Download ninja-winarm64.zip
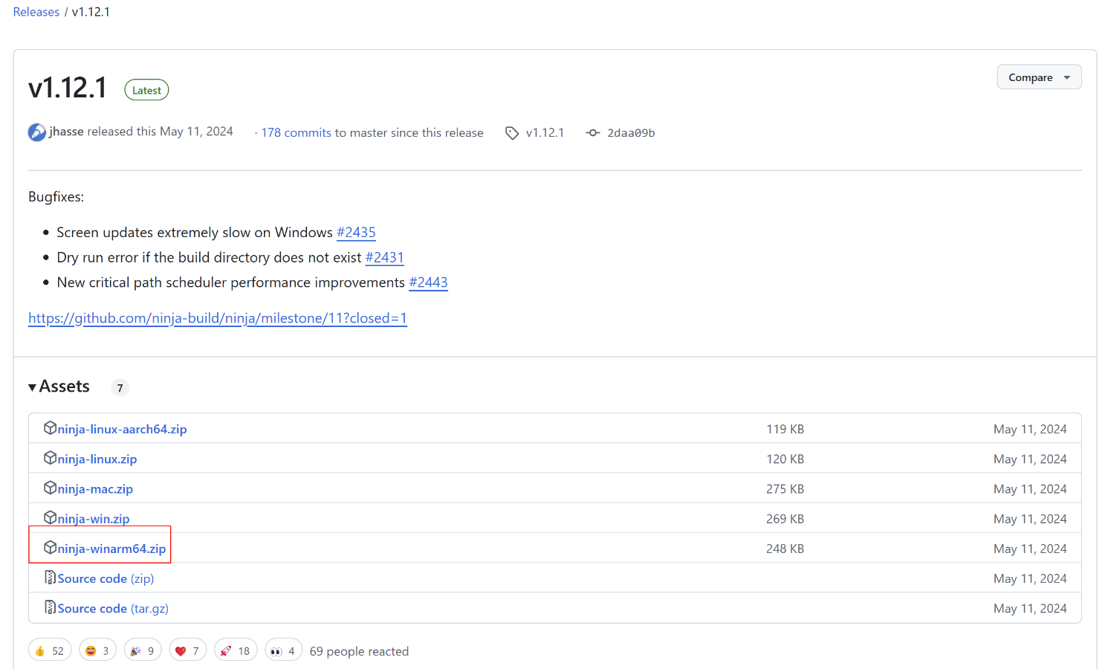The image size is (1105, 669). pos(111,549)
